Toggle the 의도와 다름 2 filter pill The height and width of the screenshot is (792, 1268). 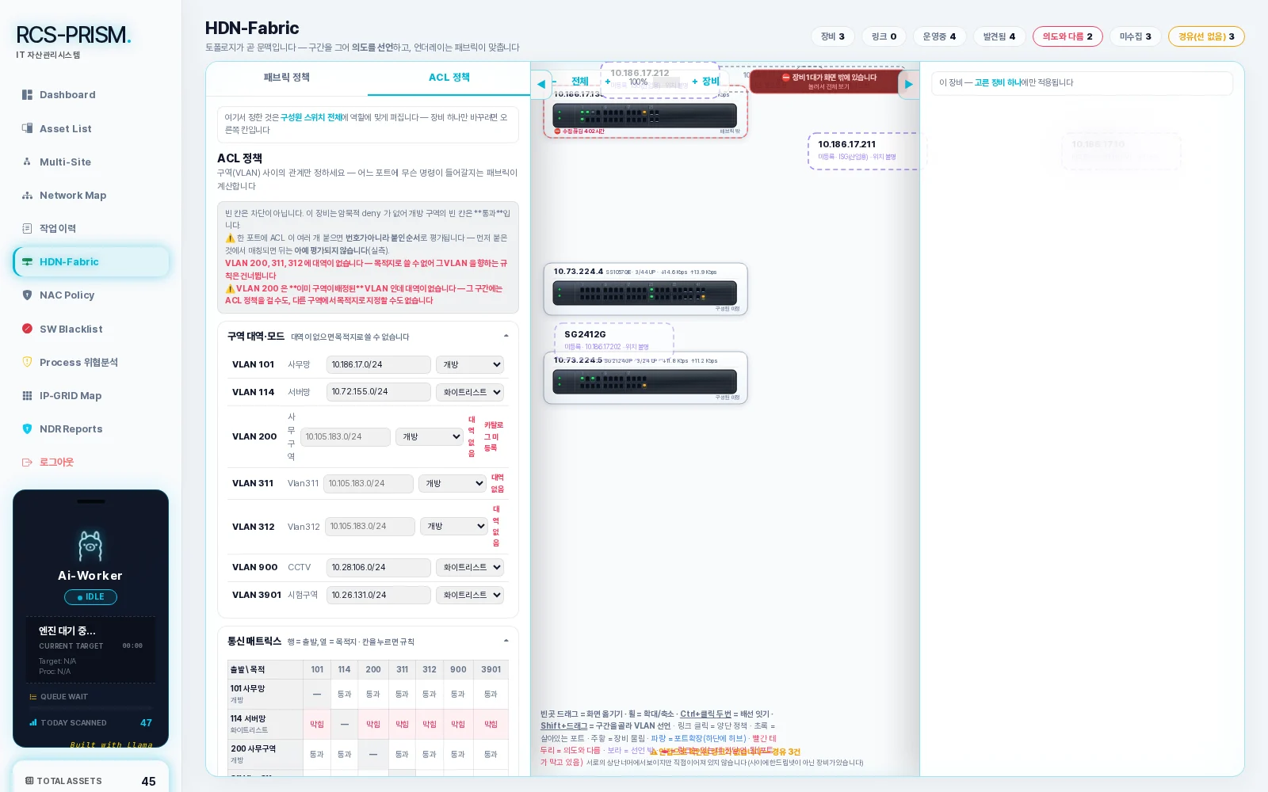pyautogui.click(x=1067, y=36)
